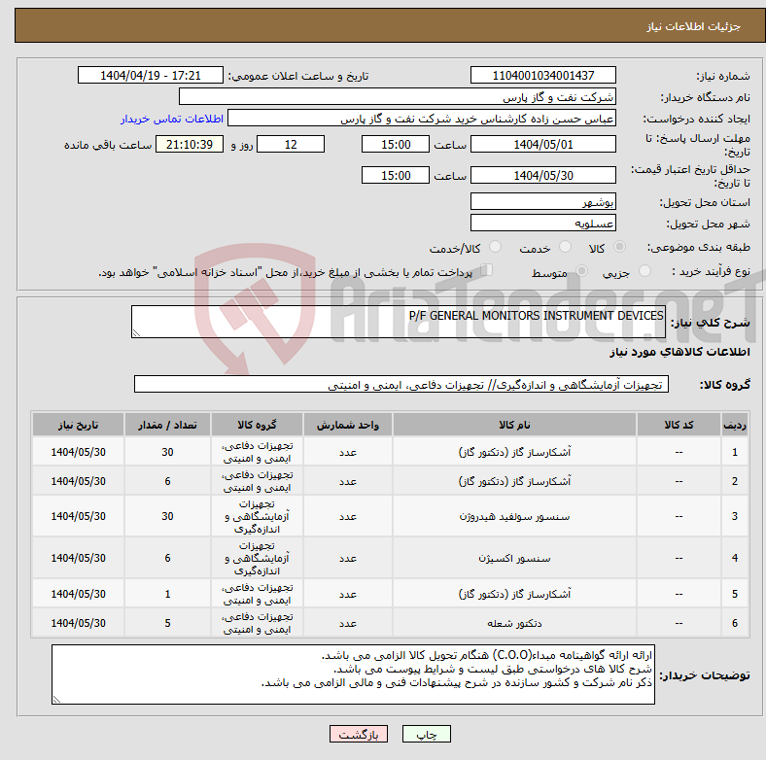The image size is (766, 760).
Task: Click row 2 gas detector item name
Action: pyautogui.click(x=514, y=481)
